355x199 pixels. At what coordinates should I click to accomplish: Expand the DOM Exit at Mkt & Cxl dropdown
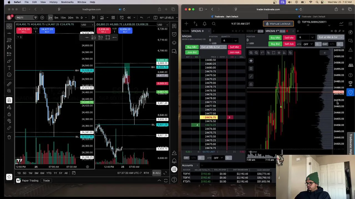(x=224, y=47)
